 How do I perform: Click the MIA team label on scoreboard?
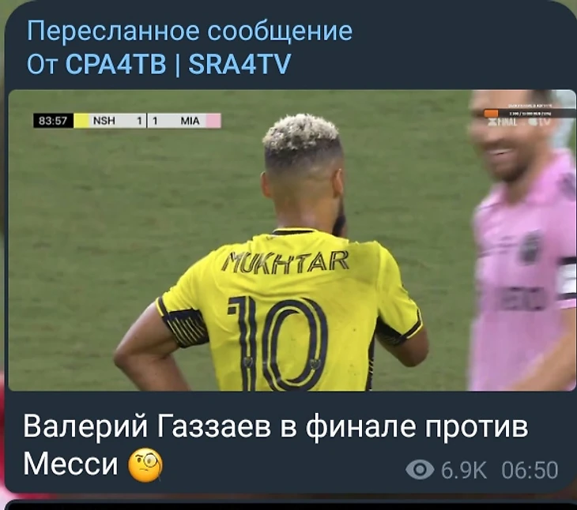pos(190,121)
